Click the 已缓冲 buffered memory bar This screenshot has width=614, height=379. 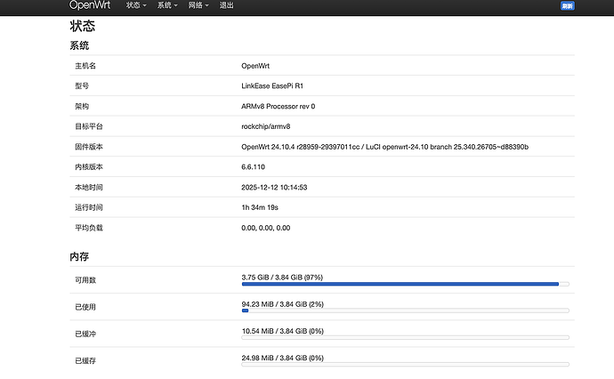tap(405, 337)
